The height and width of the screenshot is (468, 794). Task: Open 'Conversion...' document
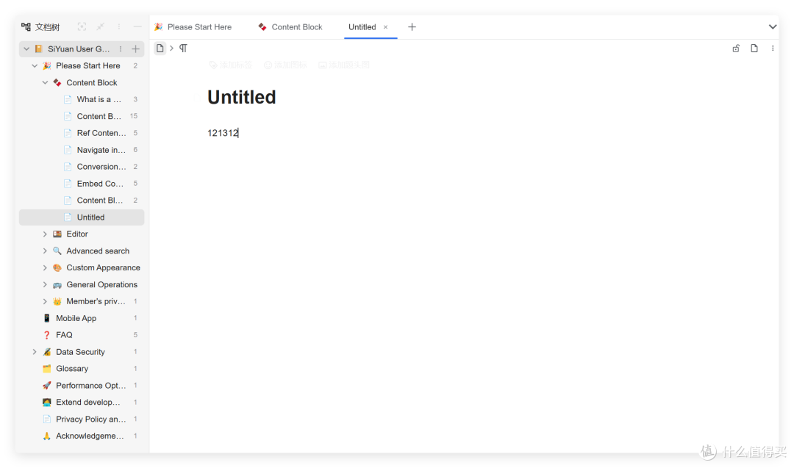pyautogui.click(x=82, y=167)
